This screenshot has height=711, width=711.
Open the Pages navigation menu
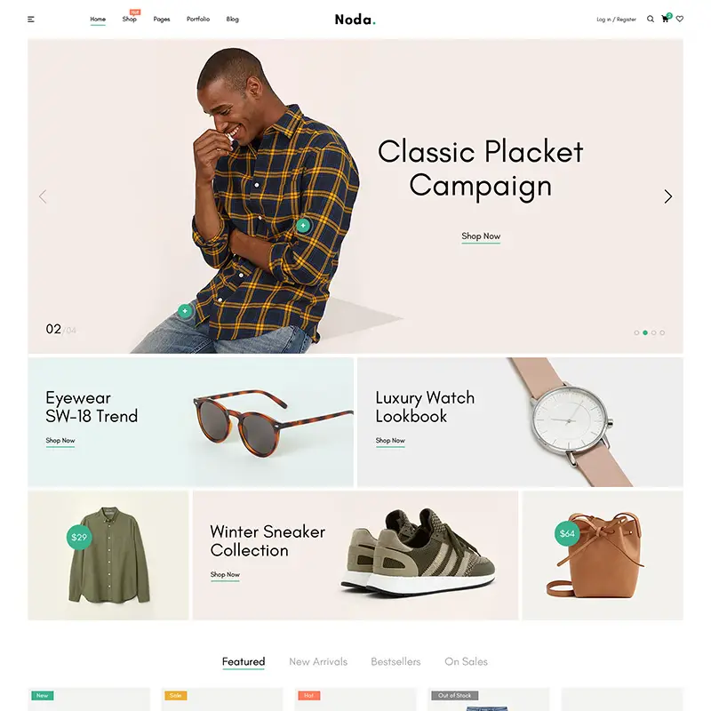coord(162,19)
